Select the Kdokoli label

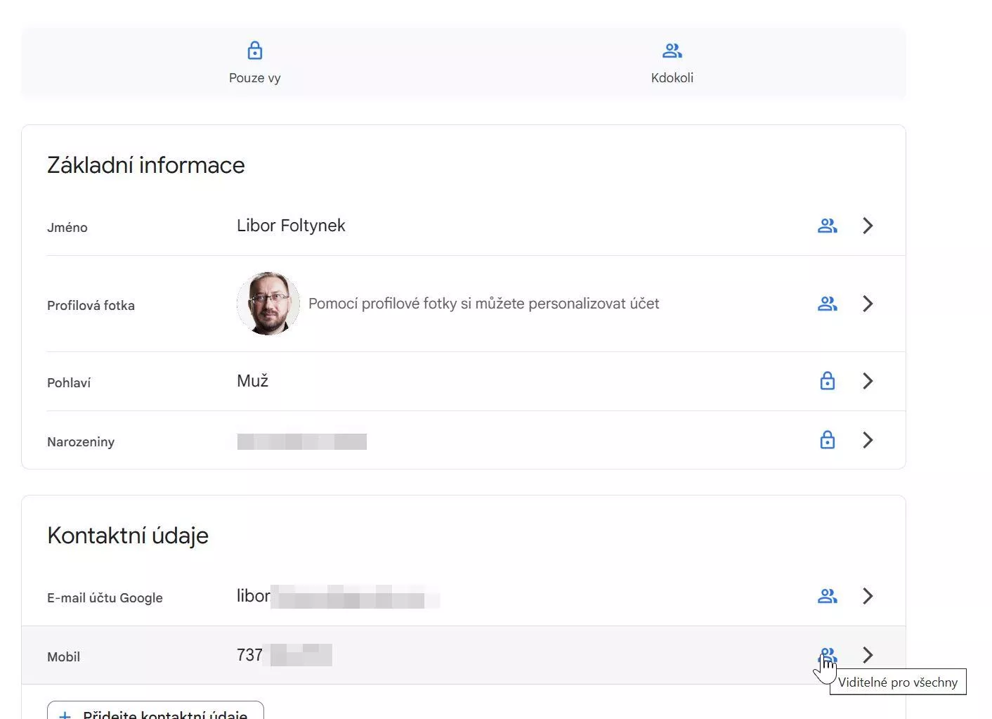(x=672, y=78)
